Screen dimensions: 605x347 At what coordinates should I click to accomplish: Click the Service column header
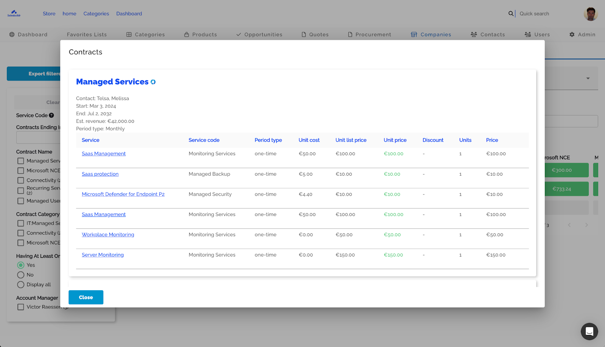[x=91, y=140]
